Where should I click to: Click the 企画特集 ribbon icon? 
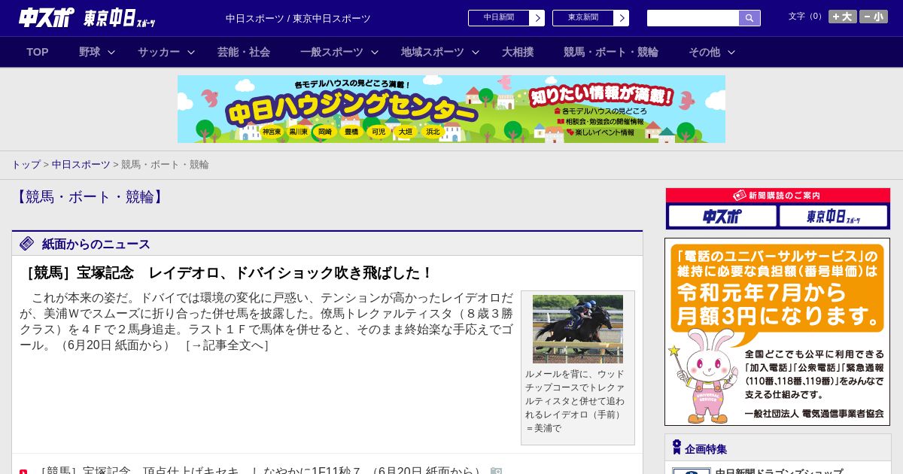(676, 448)
